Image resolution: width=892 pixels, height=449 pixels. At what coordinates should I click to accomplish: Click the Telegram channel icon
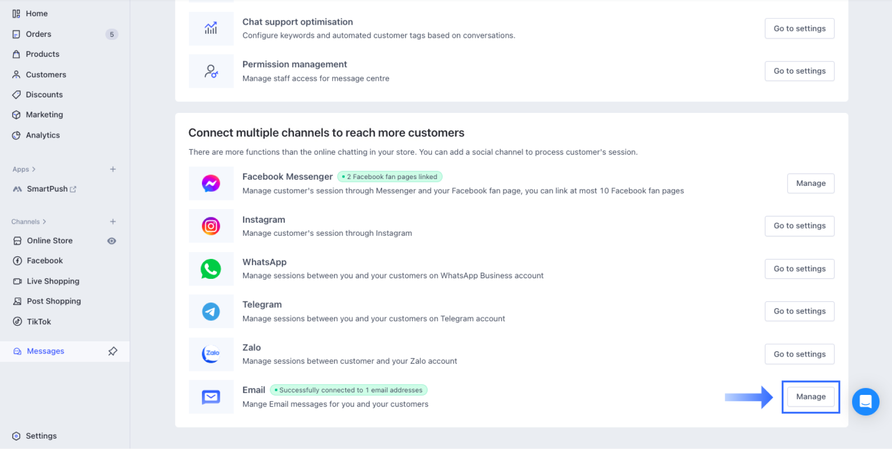[211, 311]
